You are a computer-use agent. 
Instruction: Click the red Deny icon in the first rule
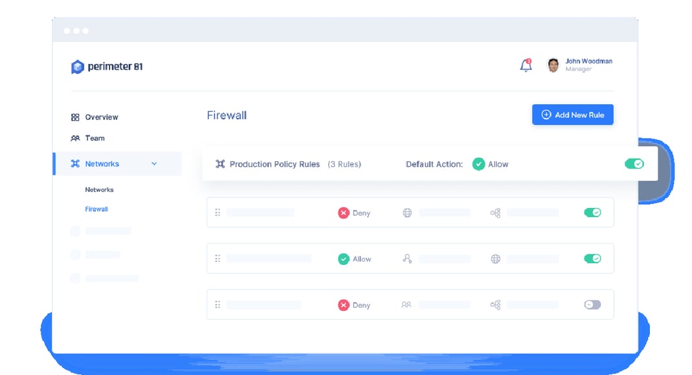(343, 212)
